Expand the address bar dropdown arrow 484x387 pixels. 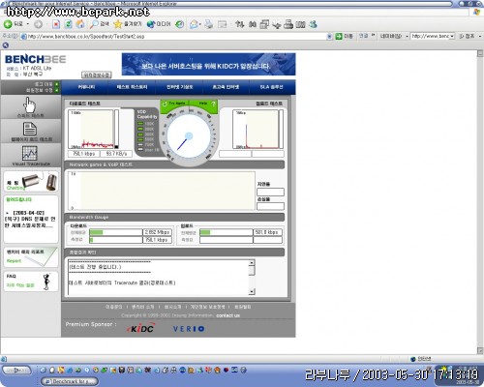[329, 37]
